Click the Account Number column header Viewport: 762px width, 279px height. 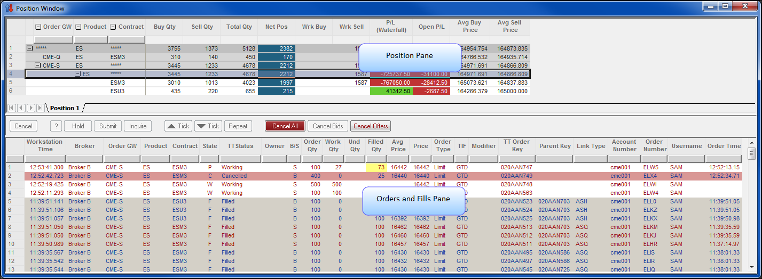(624, 146)
